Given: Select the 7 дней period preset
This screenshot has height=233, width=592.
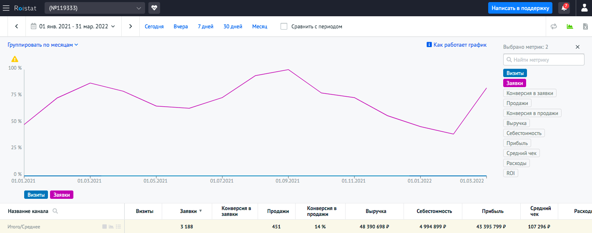Looking at the screenshot, I should (206, 26).
